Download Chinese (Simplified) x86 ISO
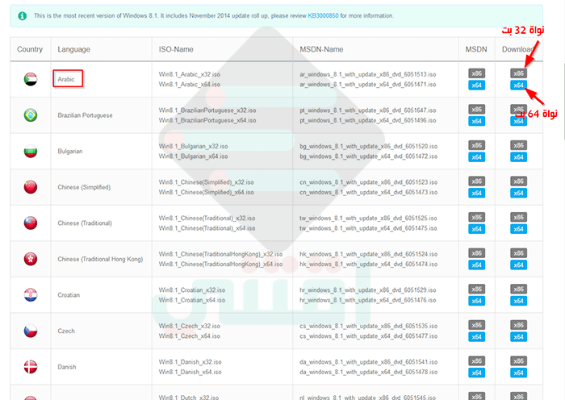This screenshot has height=400, width=565. (518, 181)
